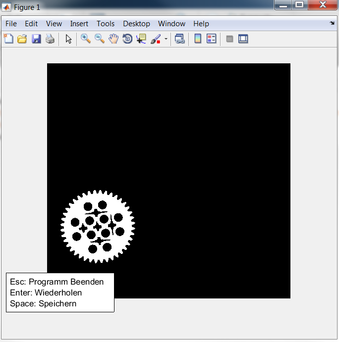Show plot tools and dock figure
Viewport: 339px width, 342px height.
pos(243,39)
